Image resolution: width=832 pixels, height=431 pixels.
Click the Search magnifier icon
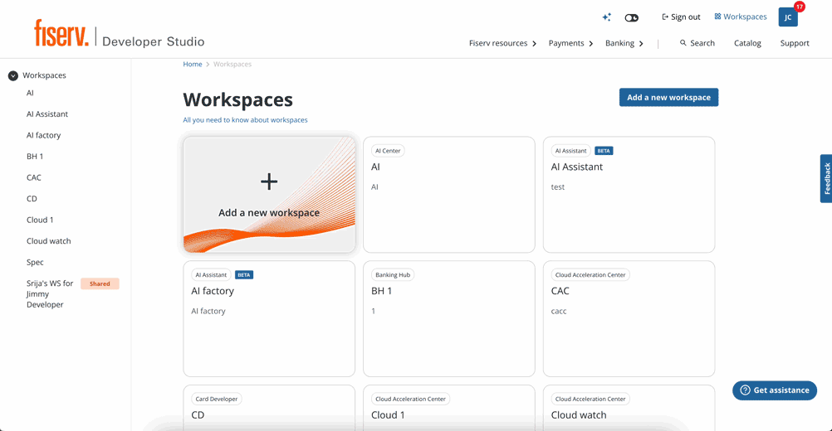[x=683, y=43]
